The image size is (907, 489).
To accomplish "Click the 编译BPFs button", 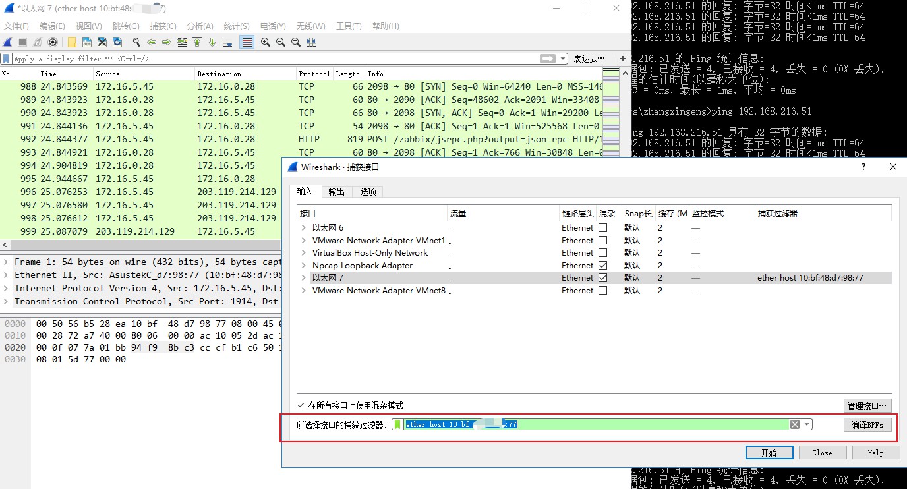I will click(867, 425).
